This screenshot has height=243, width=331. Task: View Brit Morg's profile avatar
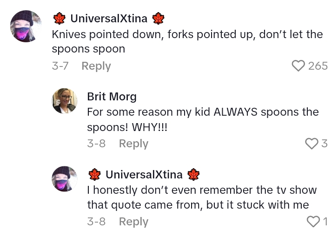pyautogui.click(x=64, y=101)
